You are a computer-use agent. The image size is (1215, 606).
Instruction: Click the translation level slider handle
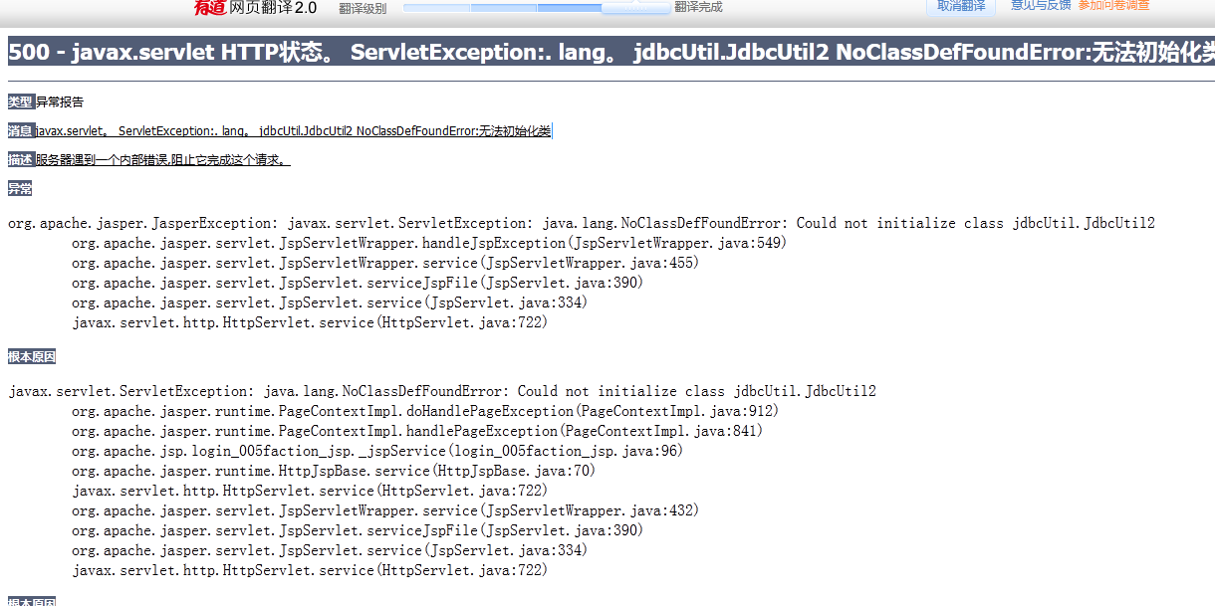tap(636, 8)
